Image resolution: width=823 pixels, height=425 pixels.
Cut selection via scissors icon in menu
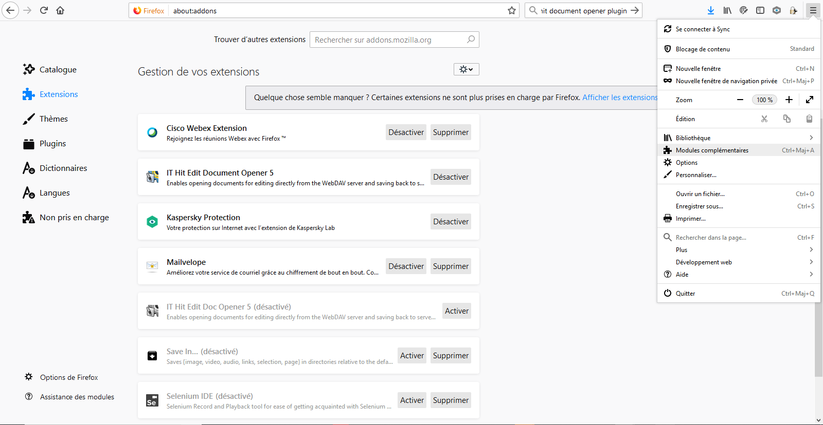point(764,119)
